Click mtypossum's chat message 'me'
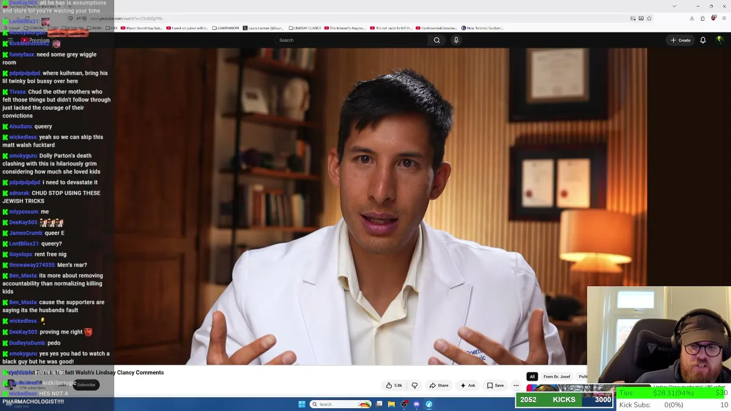 (45, 212)
